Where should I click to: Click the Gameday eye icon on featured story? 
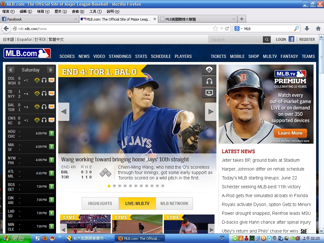click(x=209, y=70)
